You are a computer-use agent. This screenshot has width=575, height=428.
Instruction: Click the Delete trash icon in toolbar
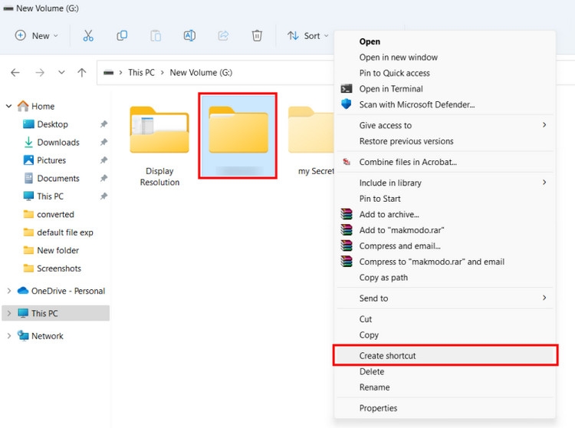tap(257, 35)
